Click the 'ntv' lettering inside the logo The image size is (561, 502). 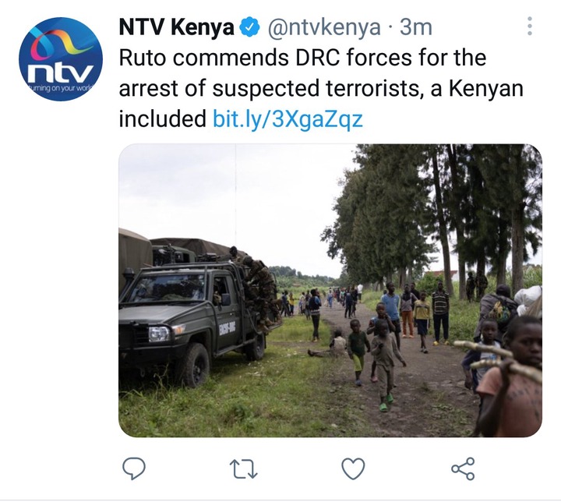tap(61, 73)
